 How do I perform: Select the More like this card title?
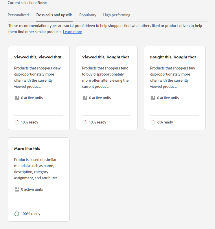pyautogui.click(x=27, y=149)
